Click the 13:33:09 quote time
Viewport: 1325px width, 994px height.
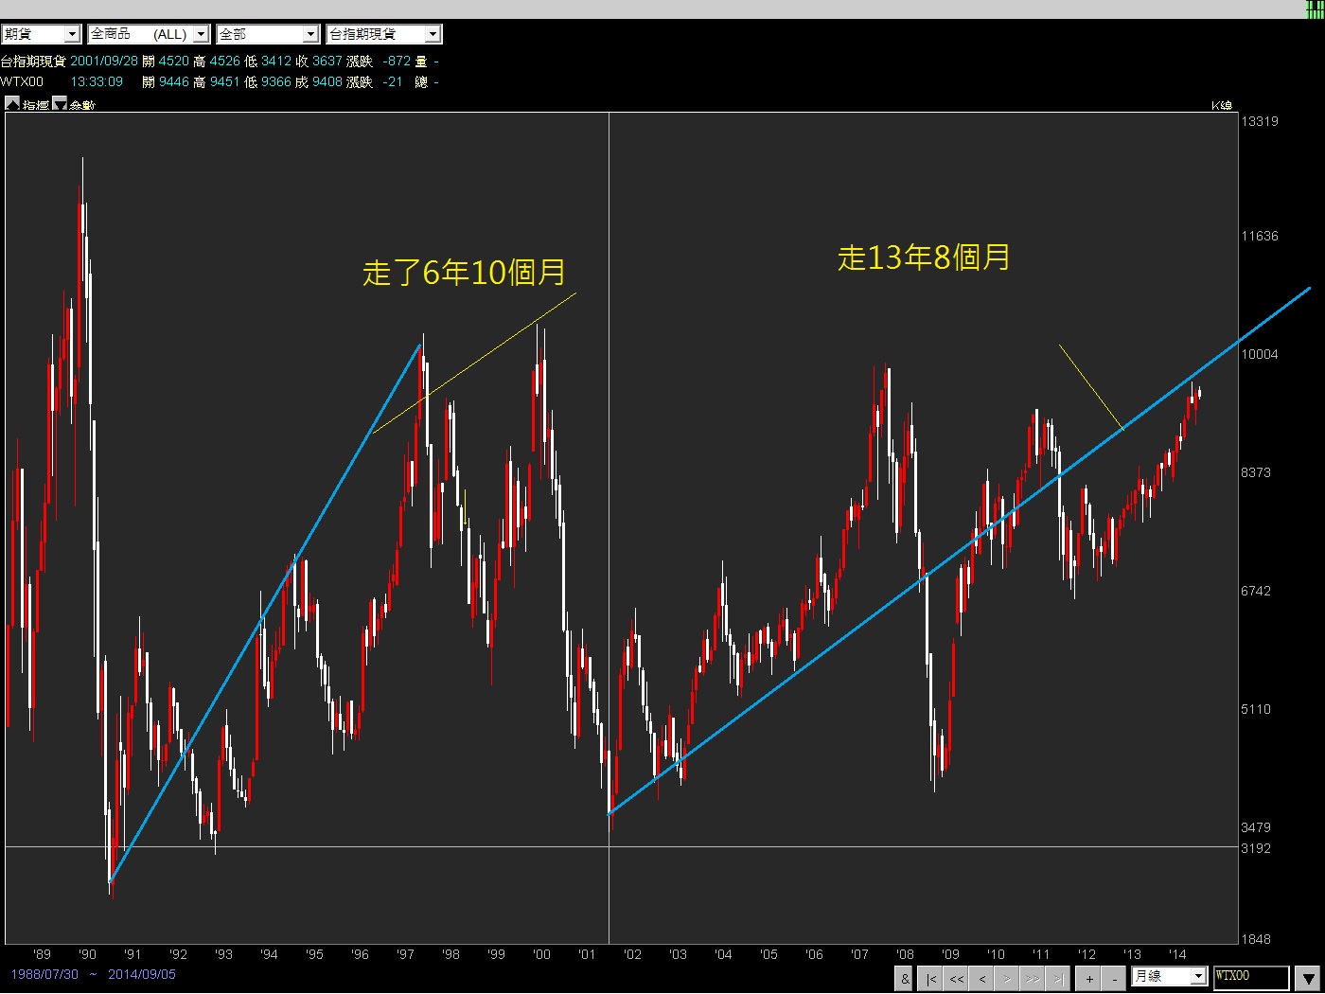coord(97,81)
